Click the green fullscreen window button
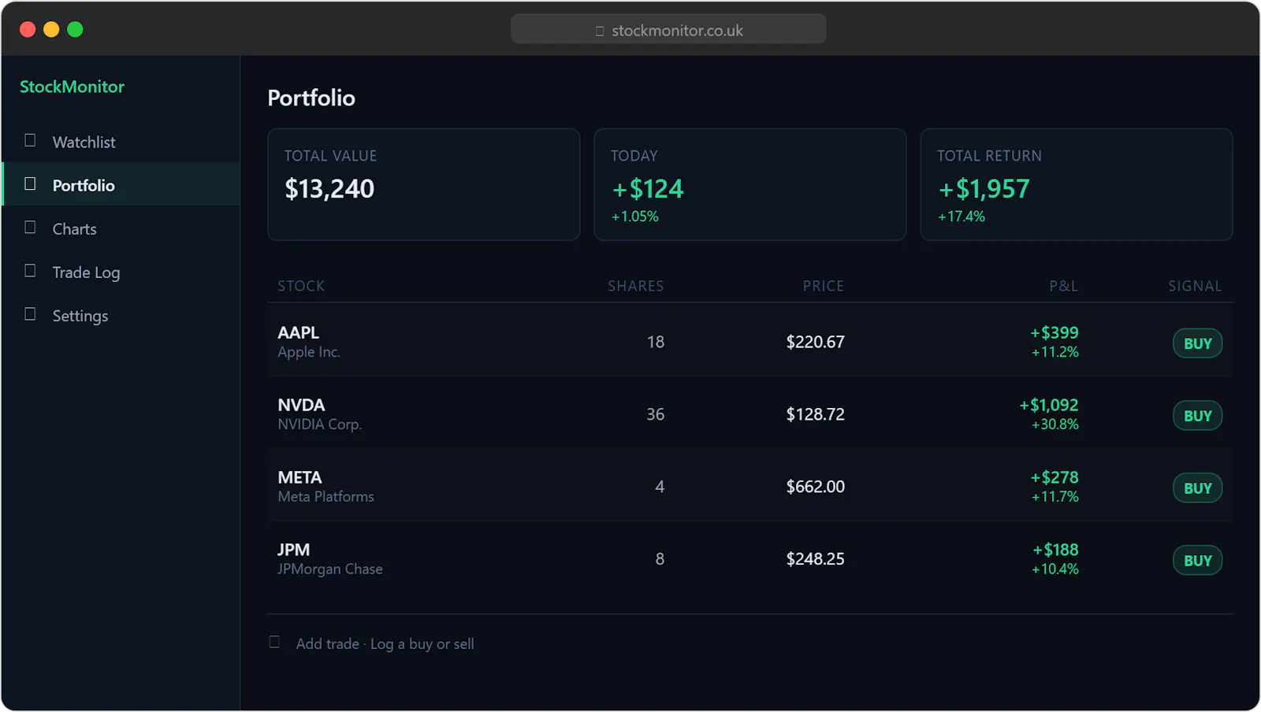This screenshot has height=712, width=1261. (75, 30)
